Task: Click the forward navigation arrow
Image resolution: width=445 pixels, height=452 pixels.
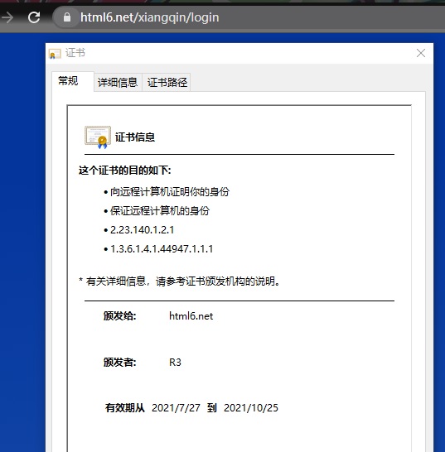Action: pos(7,17)
